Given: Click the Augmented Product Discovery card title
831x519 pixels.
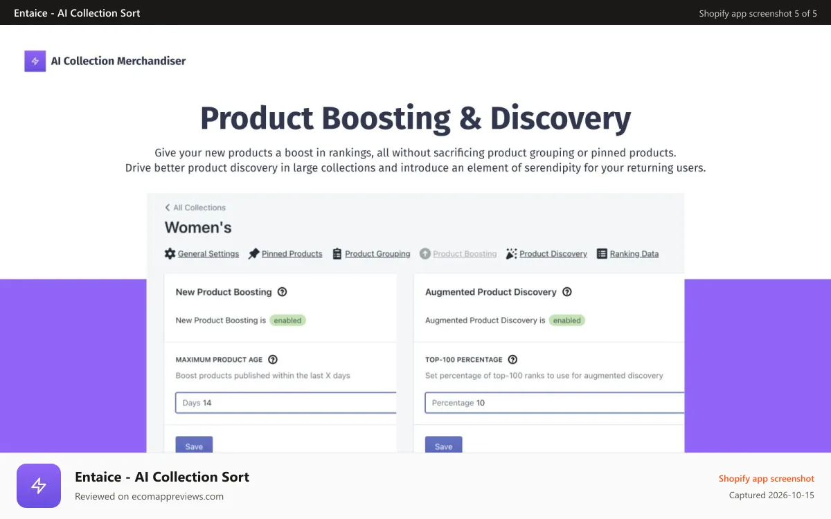Looking at the screenshot, I should pyautogui.click(x=491, y=292).
